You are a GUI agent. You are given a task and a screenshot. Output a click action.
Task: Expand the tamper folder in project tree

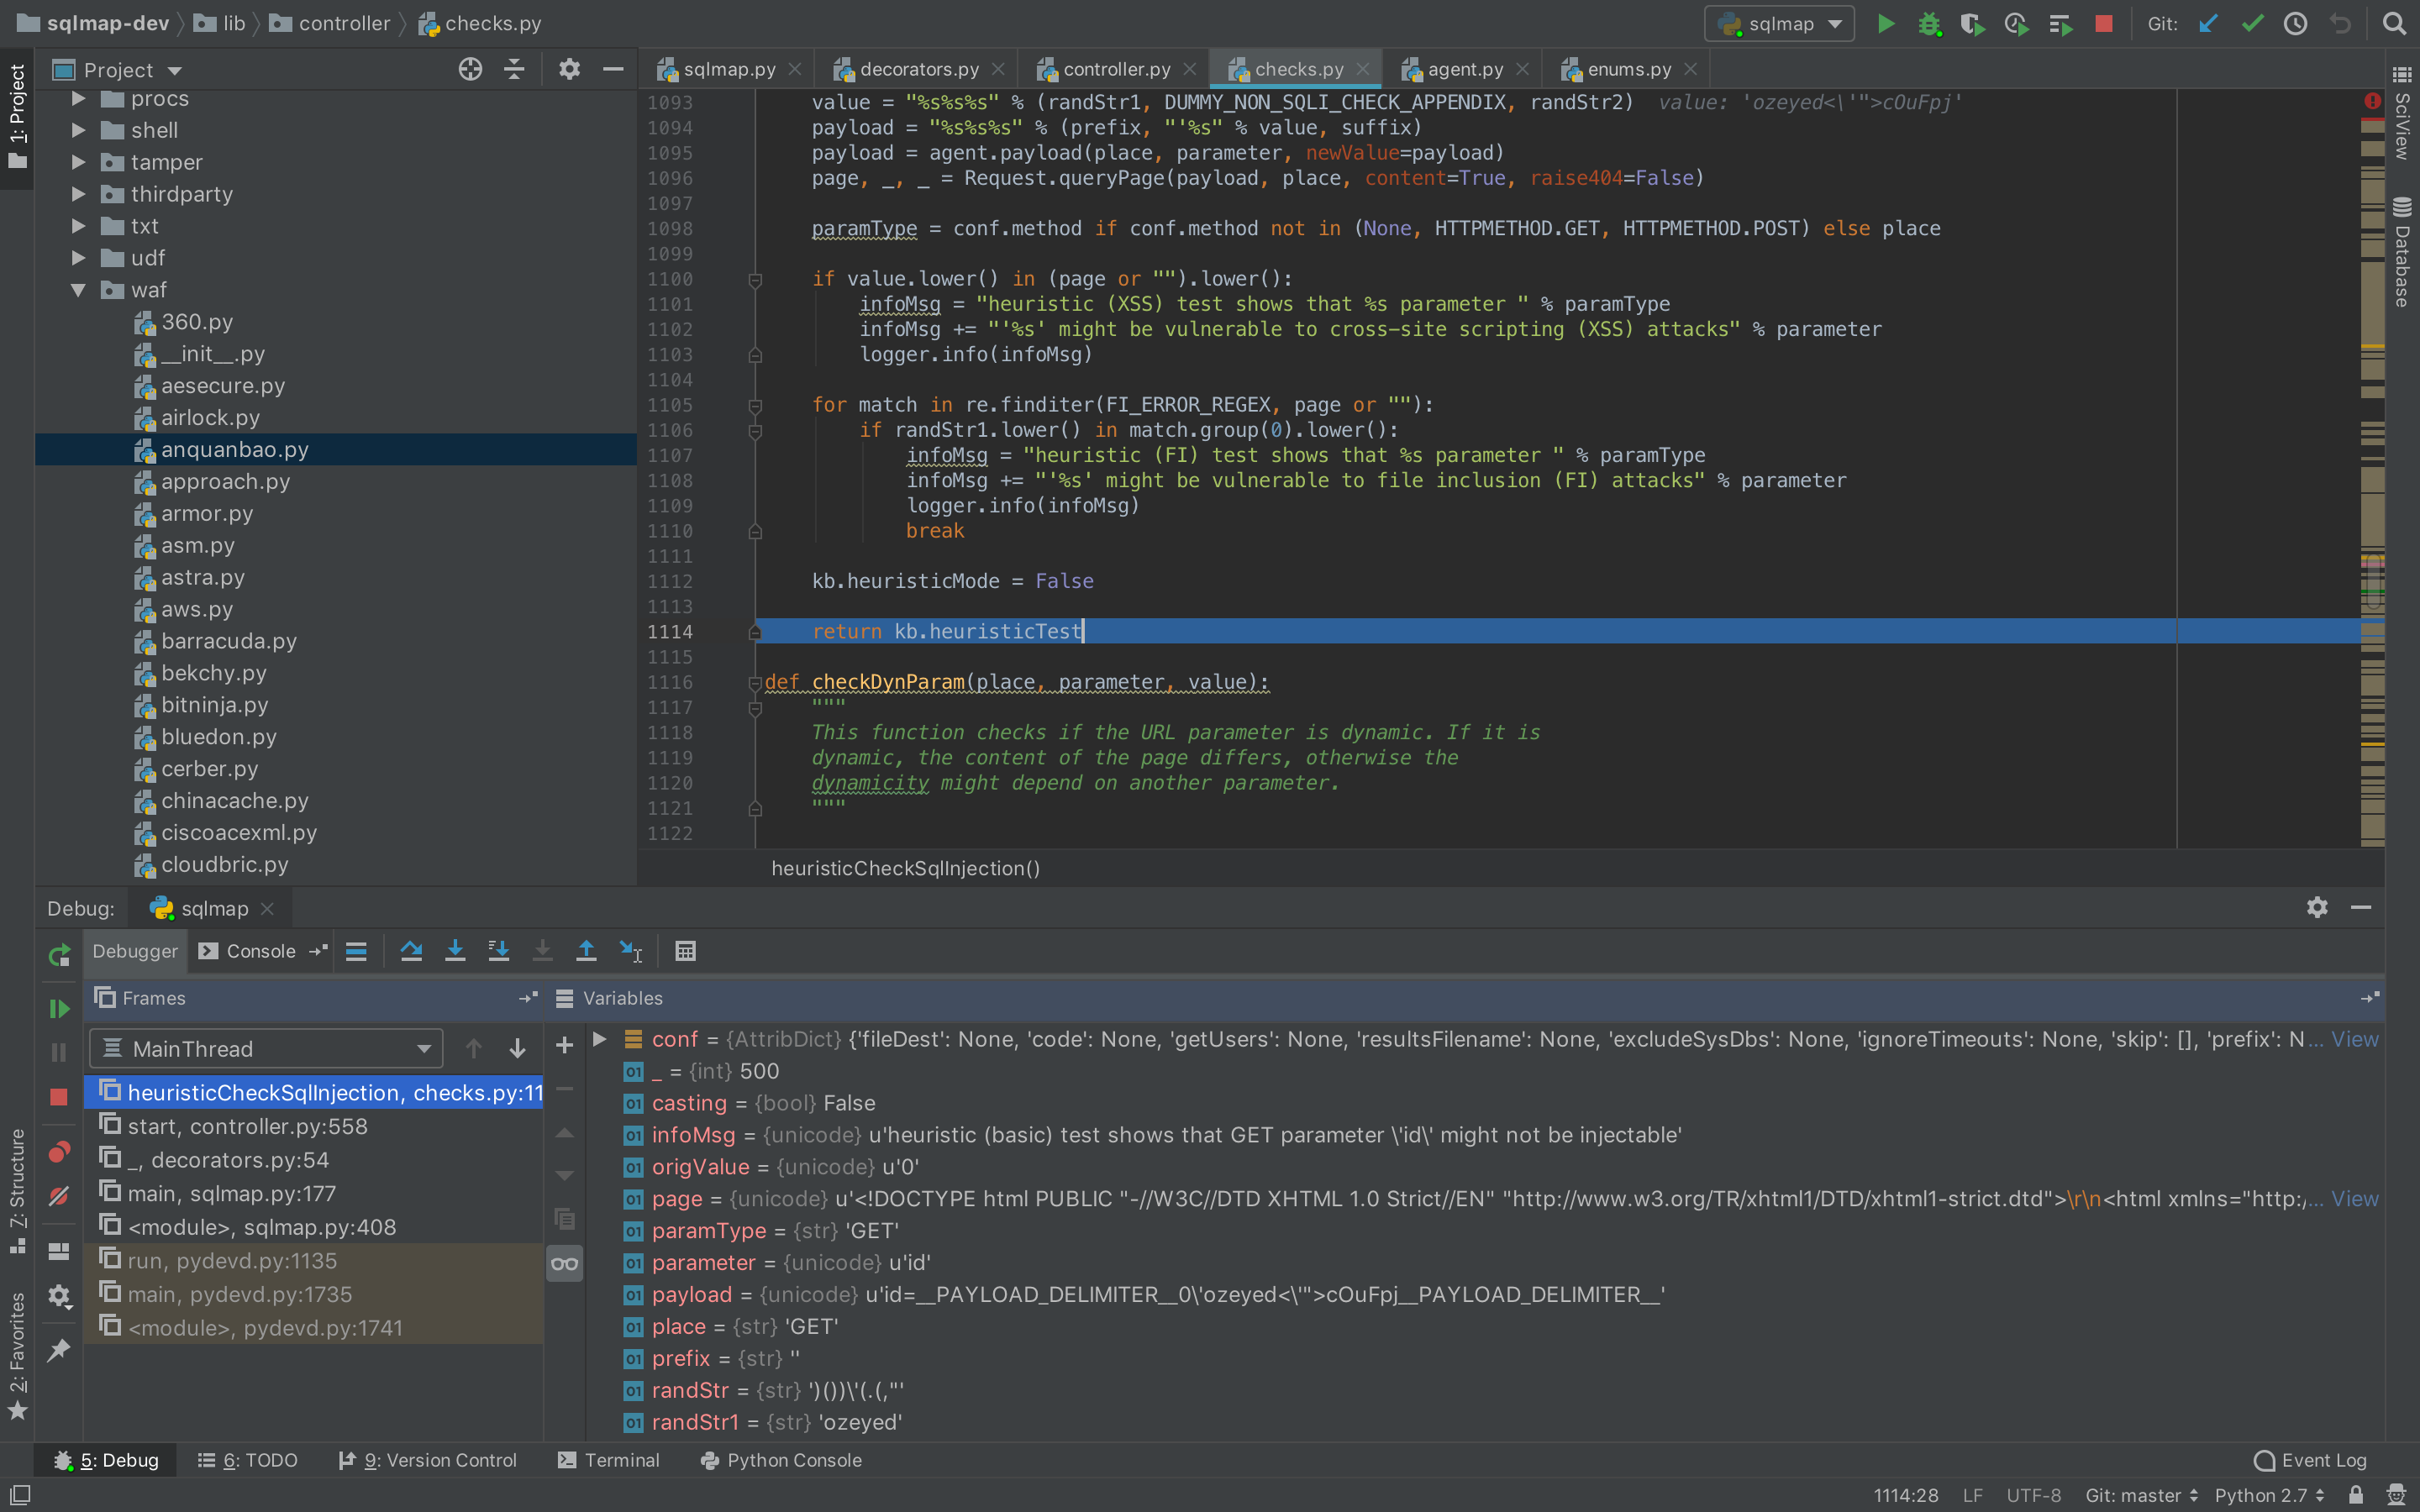pos(78,162)
